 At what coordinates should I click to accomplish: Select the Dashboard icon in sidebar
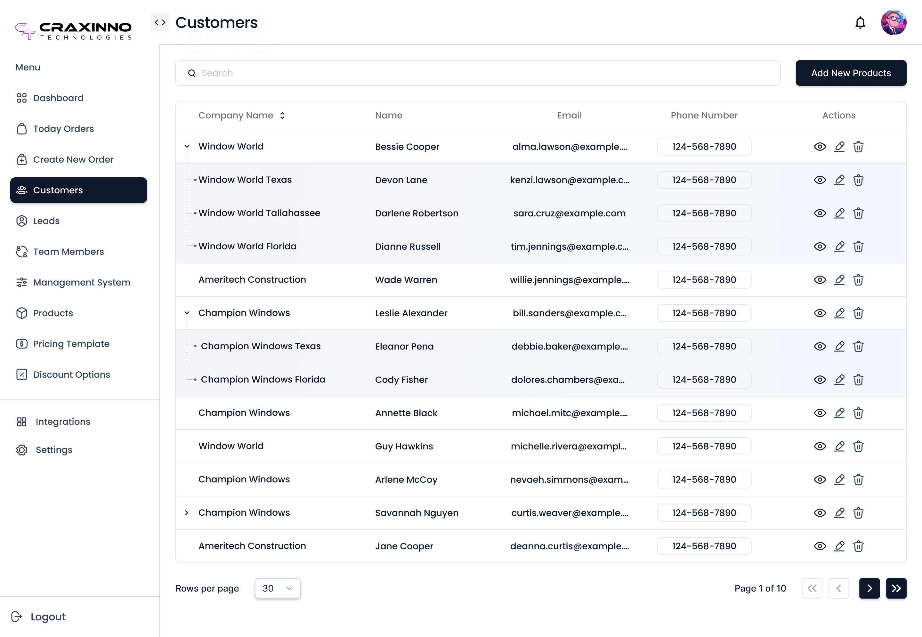[21, 98]
